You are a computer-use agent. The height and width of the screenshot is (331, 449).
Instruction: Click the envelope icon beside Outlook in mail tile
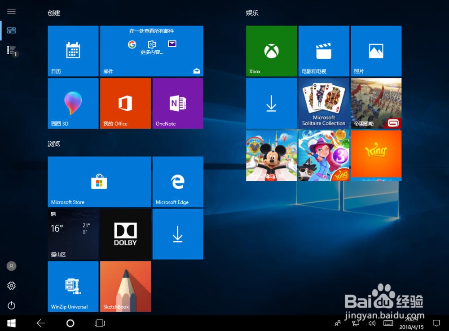pyautogui.click(x=172, y=44)
